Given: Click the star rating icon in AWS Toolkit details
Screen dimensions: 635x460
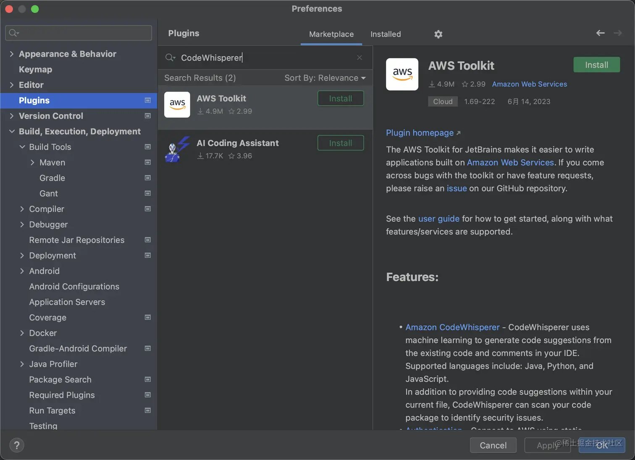Looking at the screenshot, I should 465,84.
